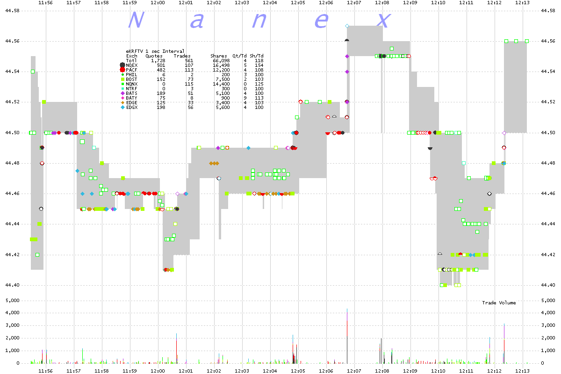Click the BOST yellow-green square legend marker

pos(122,79)
